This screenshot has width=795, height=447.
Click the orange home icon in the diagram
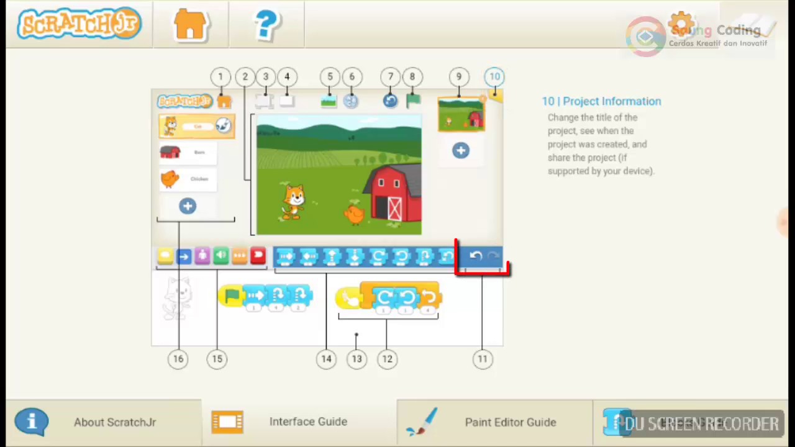point(224,101)
